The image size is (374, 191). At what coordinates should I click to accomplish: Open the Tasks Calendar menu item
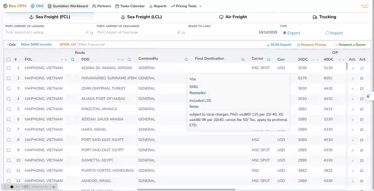[x=130, y=6]
